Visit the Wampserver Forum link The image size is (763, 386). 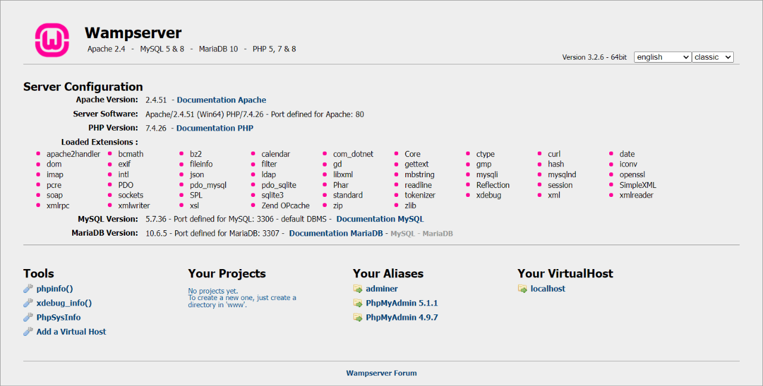coord(381,373)
